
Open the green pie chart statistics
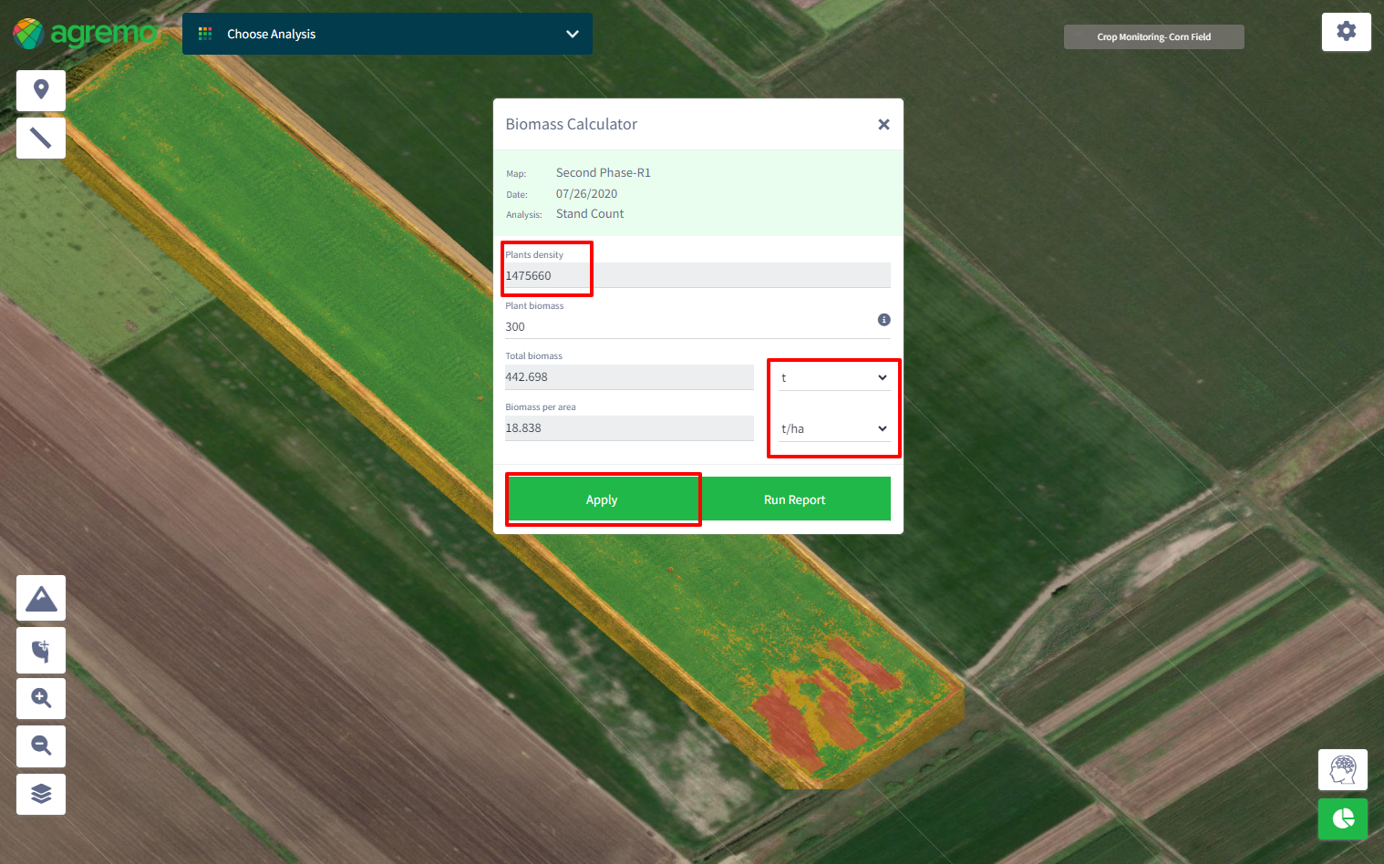click(x=1342, y=818)
